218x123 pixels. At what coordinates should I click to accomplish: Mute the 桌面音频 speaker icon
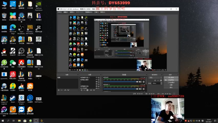tap(140, 82)
